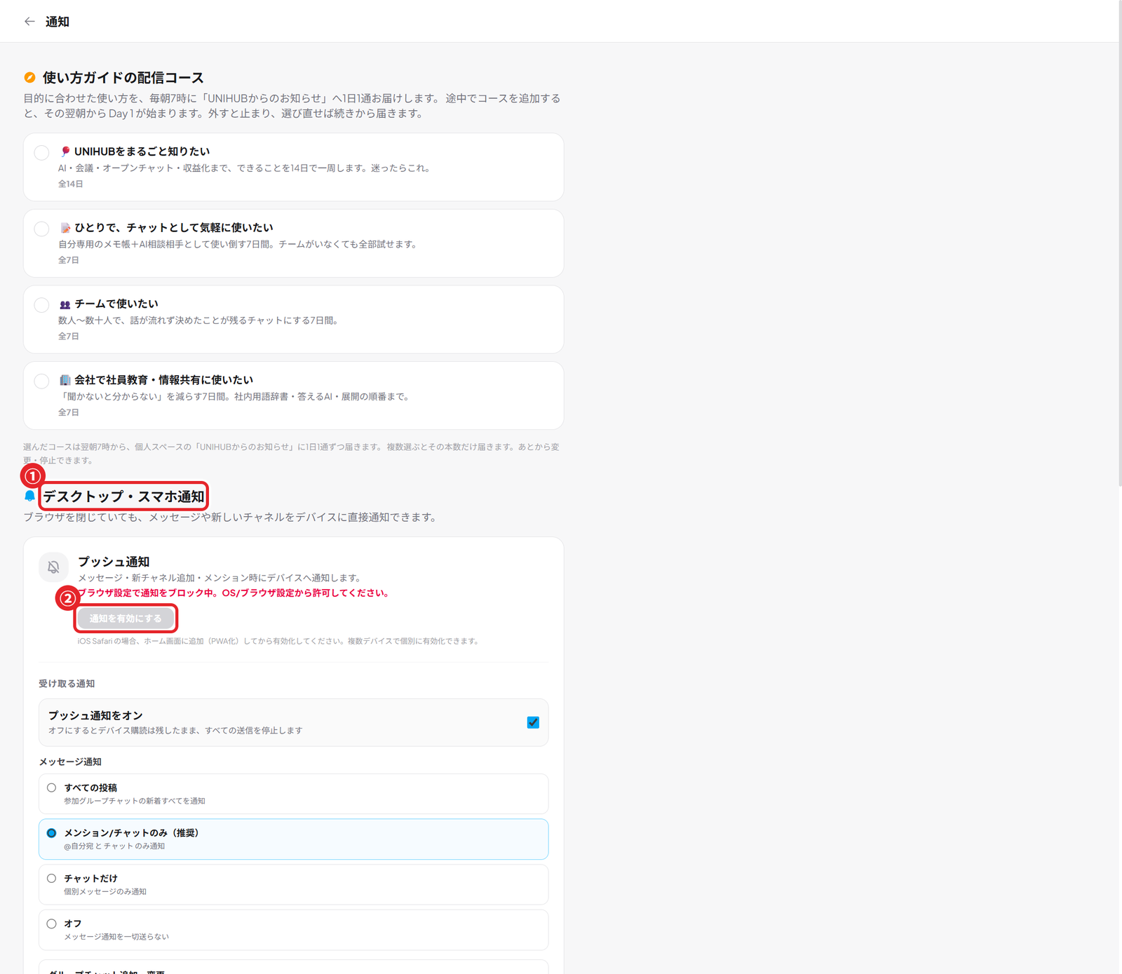Click the muted bell icon next to プッシュ通知

click(x=53, y=567)
